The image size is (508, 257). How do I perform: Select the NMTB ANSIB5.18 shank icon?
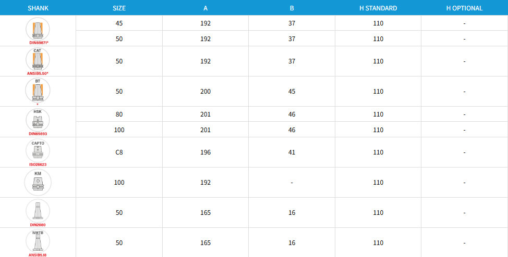[38, 241]
